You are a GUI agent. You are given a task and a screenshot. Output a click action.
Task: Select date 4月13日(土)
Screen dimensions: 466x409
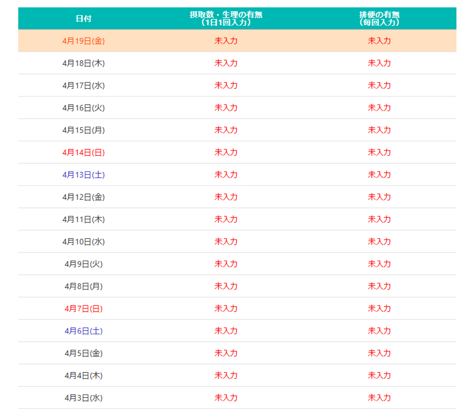pyautogui.click(x=83, y=175)
